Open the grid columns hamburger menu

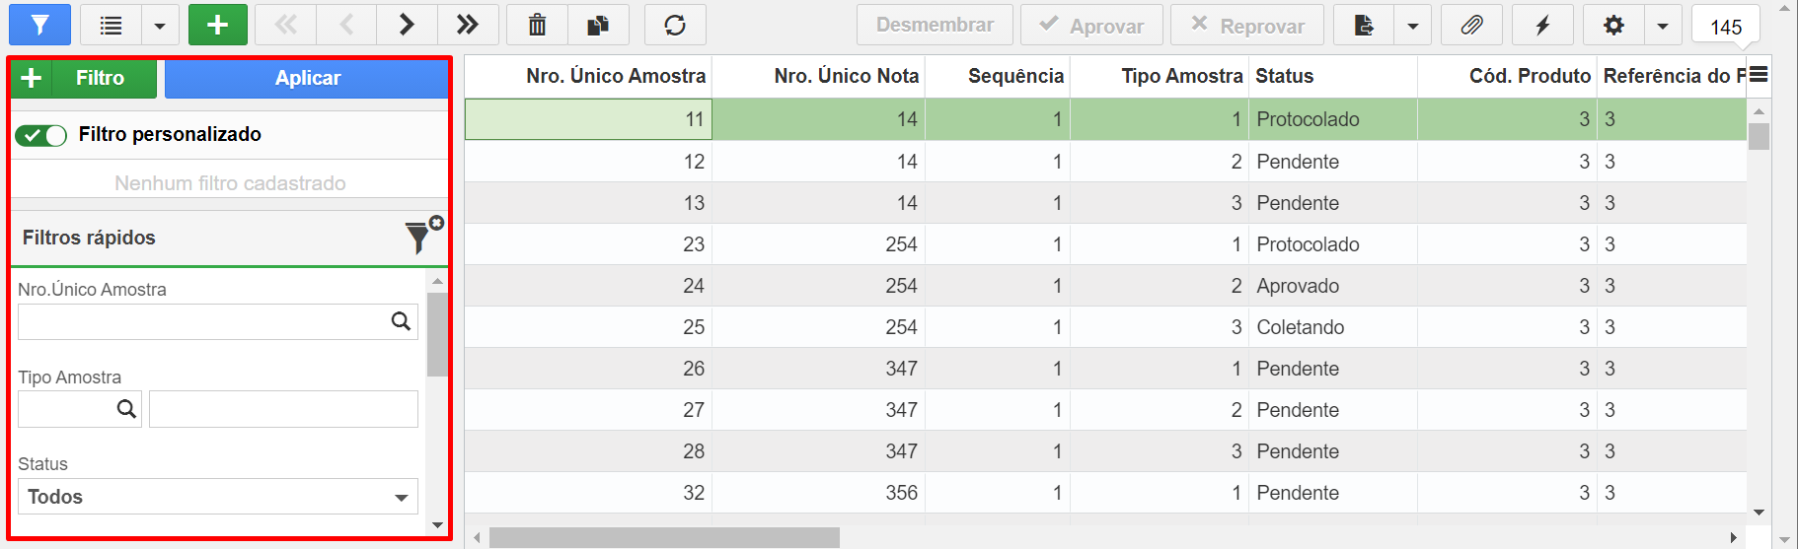click(x=1759, y=75)
